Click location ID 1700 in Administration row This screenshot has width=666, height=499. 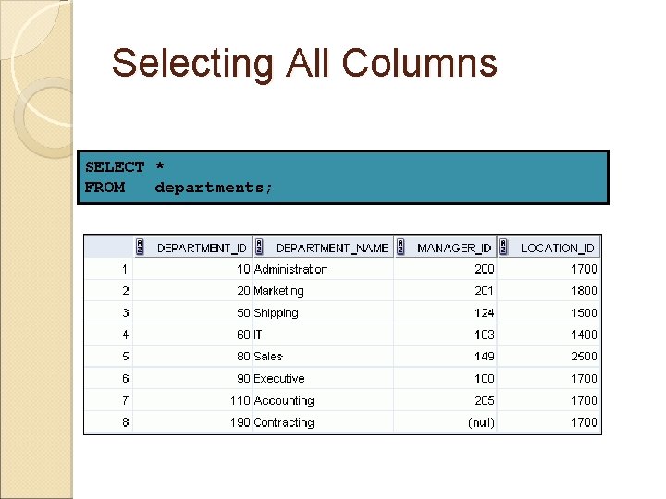[549, 269]
